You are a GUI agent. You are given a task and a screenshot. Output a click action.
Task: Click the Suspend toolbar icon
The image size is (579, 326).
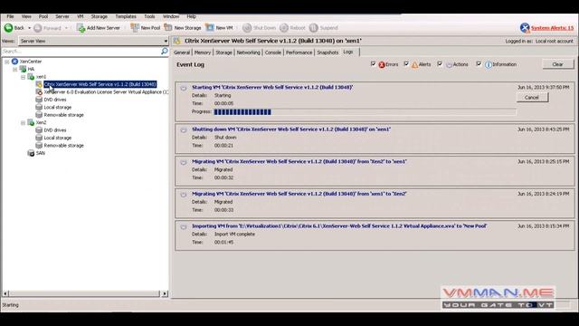(314, 28)
